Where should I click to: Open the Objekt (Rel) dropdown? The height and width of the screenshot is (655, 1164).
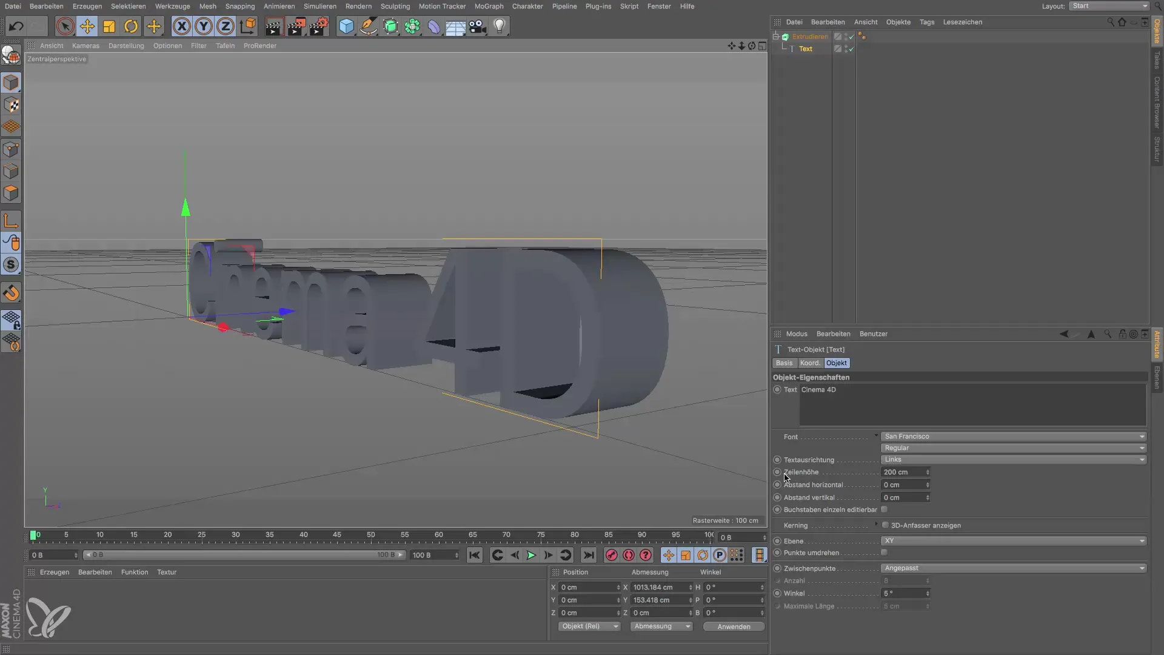[x=589, y=626]
